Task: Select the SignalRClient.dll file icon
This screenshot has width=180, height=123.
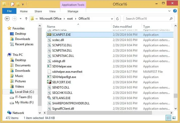Action: [49, 108]
